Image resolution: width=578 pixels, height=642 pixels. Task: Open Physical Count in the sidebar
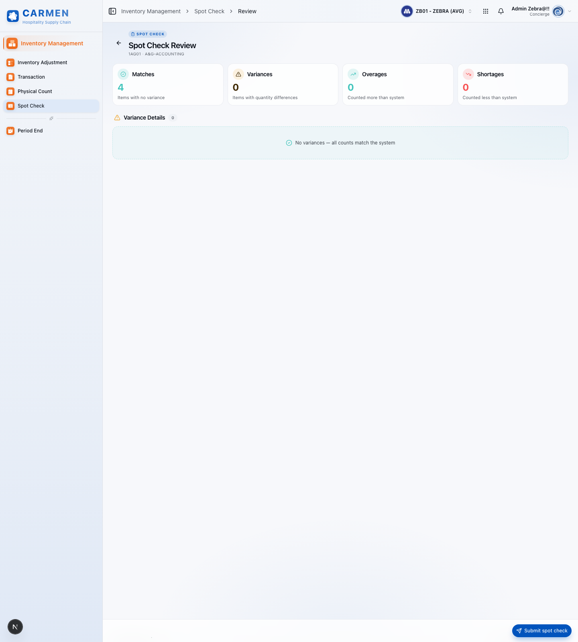point(51,91)
